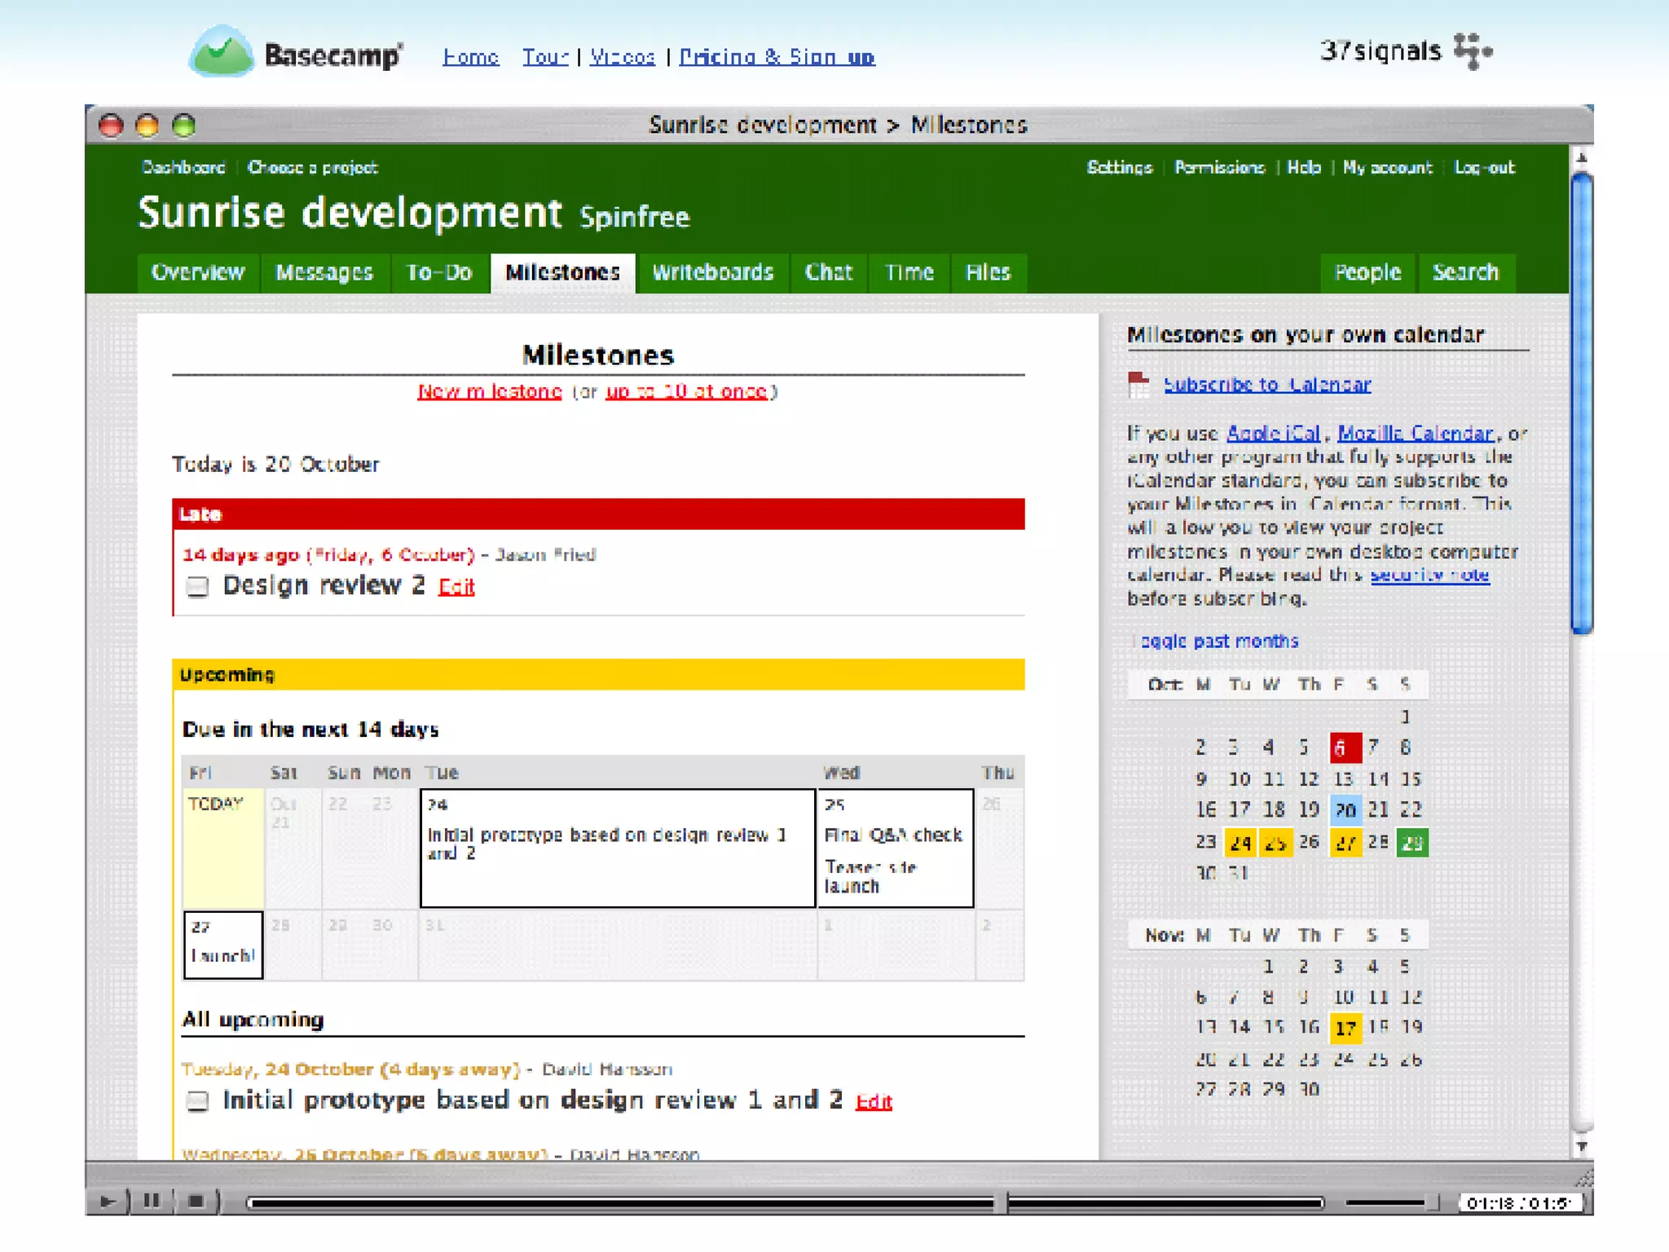The width and height of the screenshot is (1669, 1252).
Task: Edit the Design review 2 milestone
Action: [x=456, y=587]
